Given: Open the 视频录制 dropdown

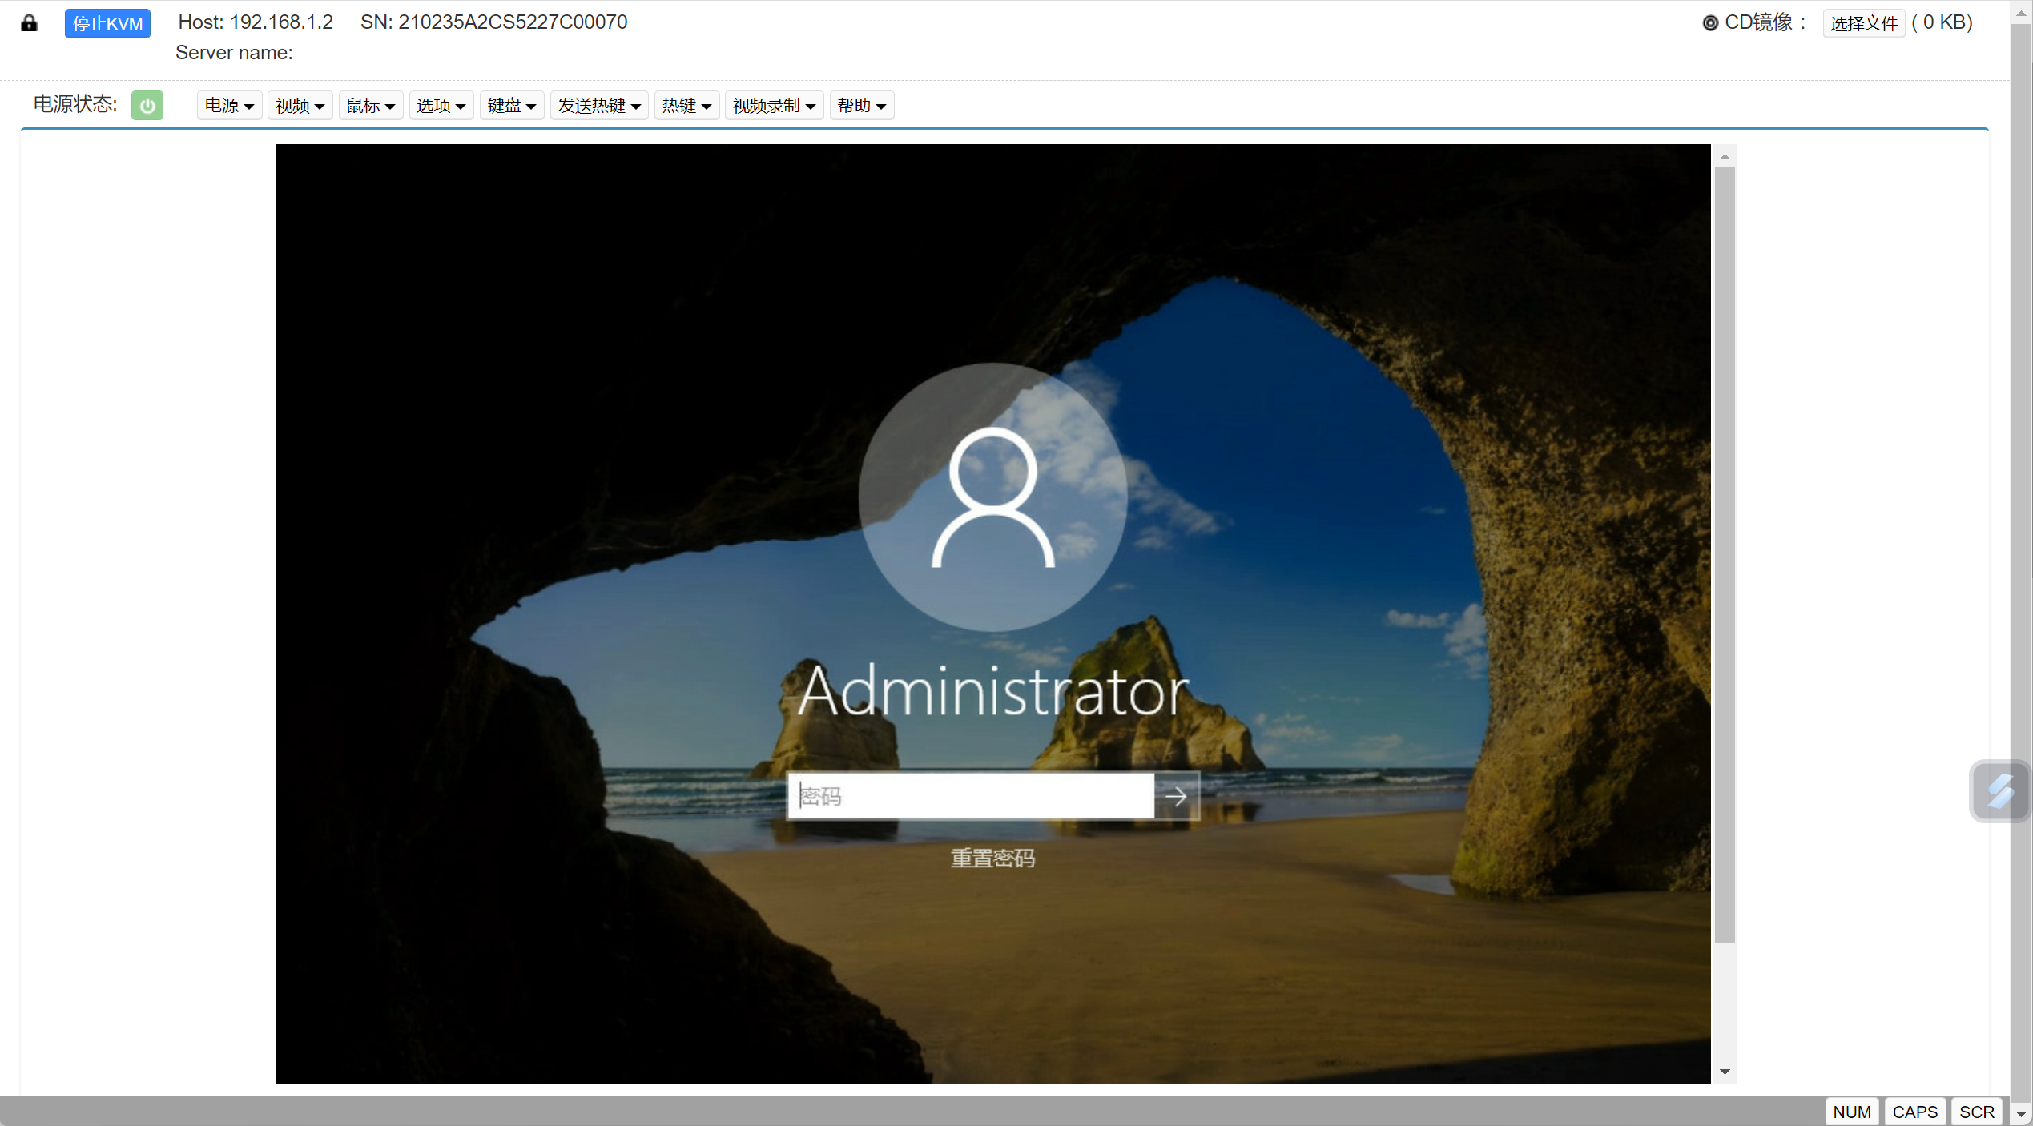Looking at the screenshot, I should tap(773, 106).
